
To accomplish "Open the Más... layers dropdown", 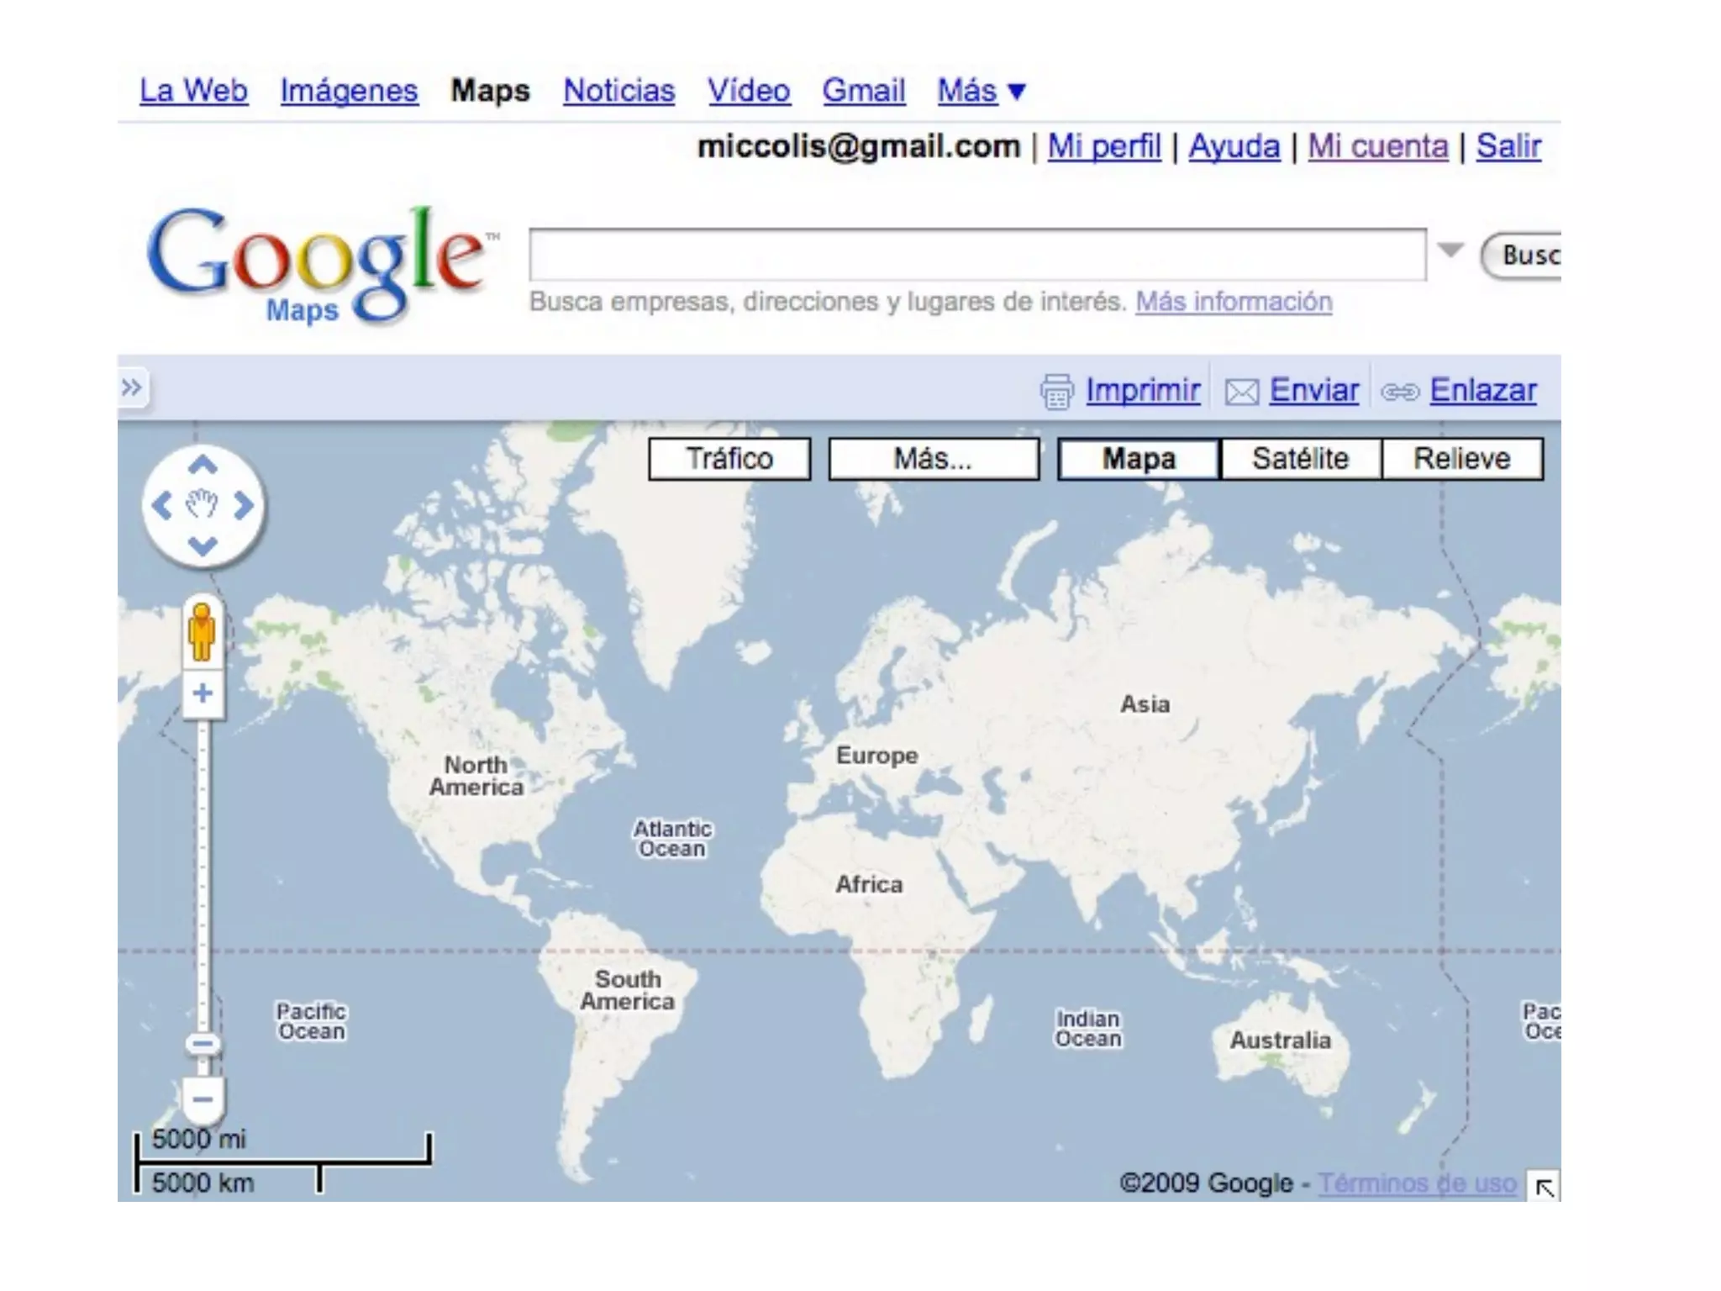I will click(933, 459).
